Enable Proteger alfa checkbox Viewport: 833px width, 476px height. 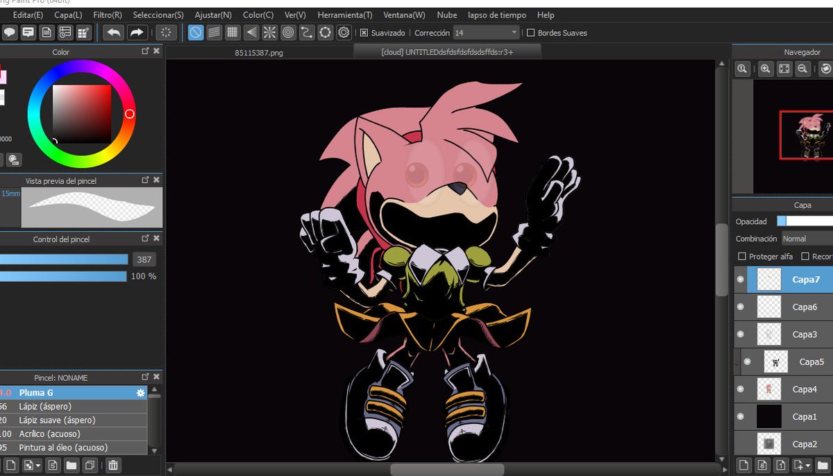(x=742, y=256)
